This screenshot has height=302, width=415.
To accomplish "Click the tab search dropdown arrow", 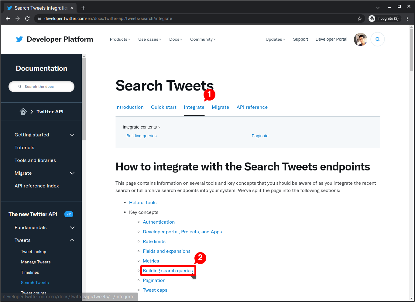I will click(378, 8).
